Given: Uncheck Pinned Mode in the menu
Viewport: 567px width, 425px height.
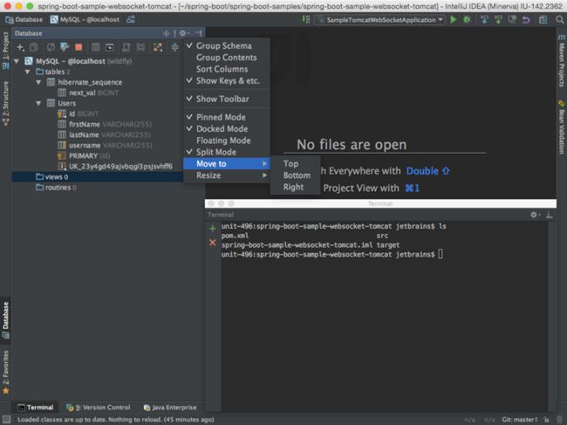Looking at the screenshot, I should (x=222, y=117).
